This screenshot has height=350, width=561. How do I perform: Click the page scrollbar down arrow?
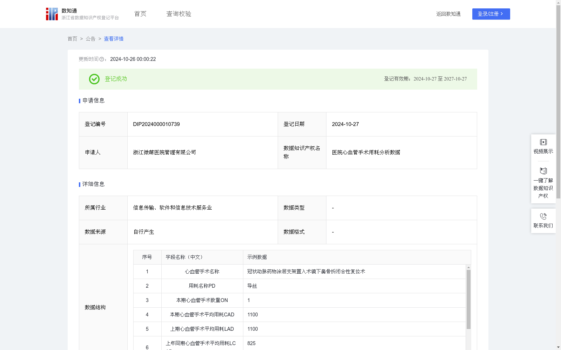(x=558, y=347)
